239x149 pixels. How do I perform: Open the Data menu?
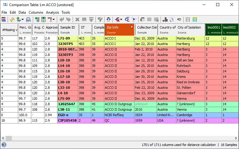point(22,12)
